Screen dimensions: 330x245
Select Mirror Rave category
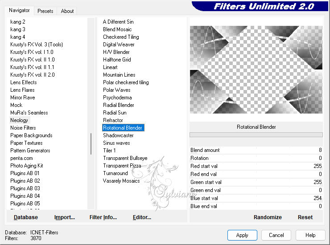(22, 98)
